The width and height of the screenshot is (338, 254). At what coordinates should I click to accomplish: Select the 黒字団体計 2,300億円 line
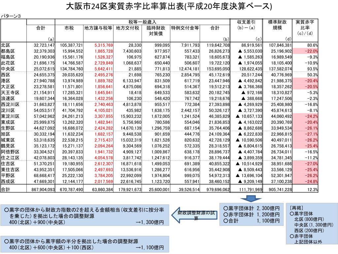point(251,208)
